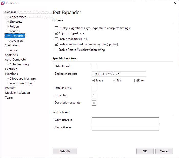Open Advanced under Text Expander

[16, 41]
